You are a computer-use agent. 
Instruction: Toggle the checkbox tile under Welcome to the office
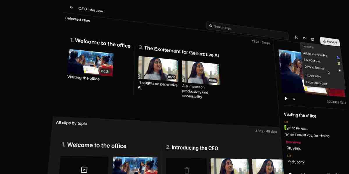84,169
